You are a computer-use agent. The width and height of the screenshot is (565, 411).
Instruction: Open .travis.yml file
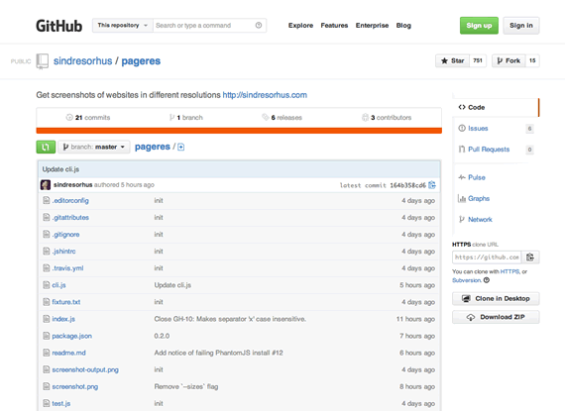pos(67,268)
